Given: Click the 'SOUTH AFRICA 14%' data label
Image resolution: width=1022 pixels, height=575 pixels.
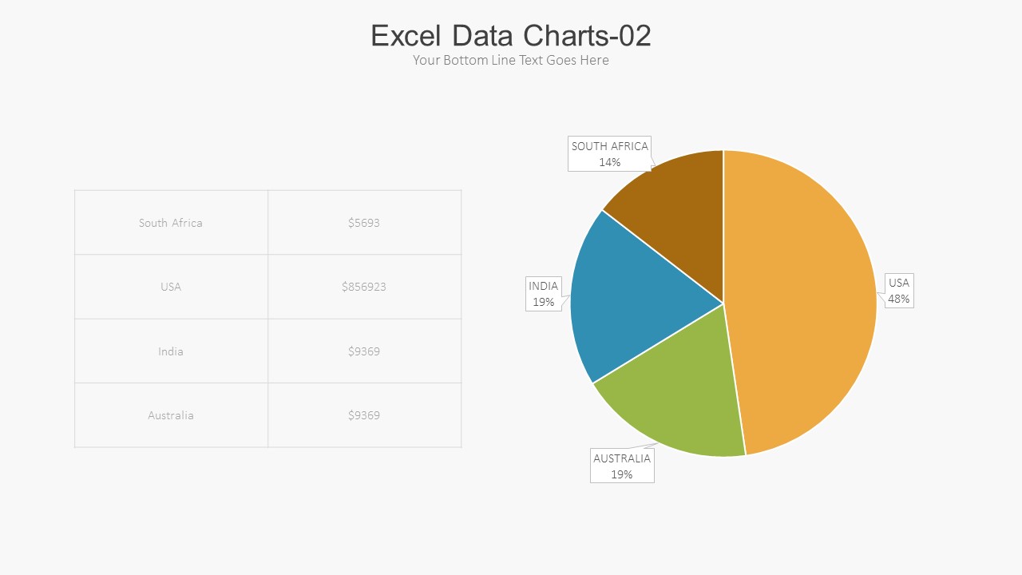Looking at the screenshot, I should 609,154.
